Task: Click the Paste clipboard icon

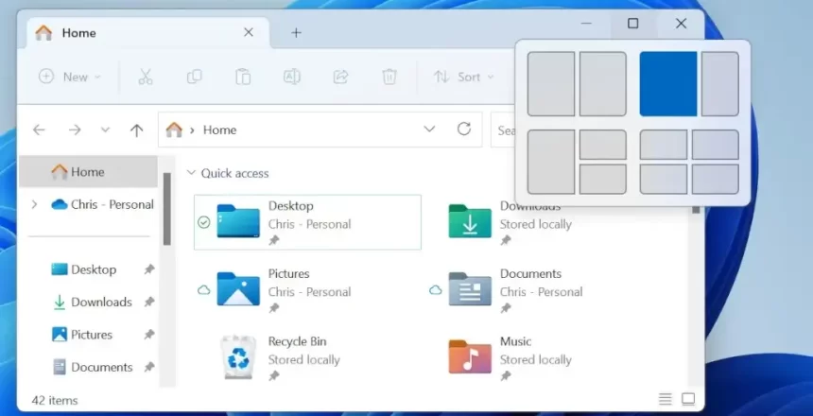Action: pyautogui.click(x=243, y=77)
